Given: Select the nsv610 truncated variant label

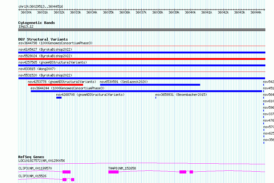Looking at the screenshot, I should pos(268,101).
